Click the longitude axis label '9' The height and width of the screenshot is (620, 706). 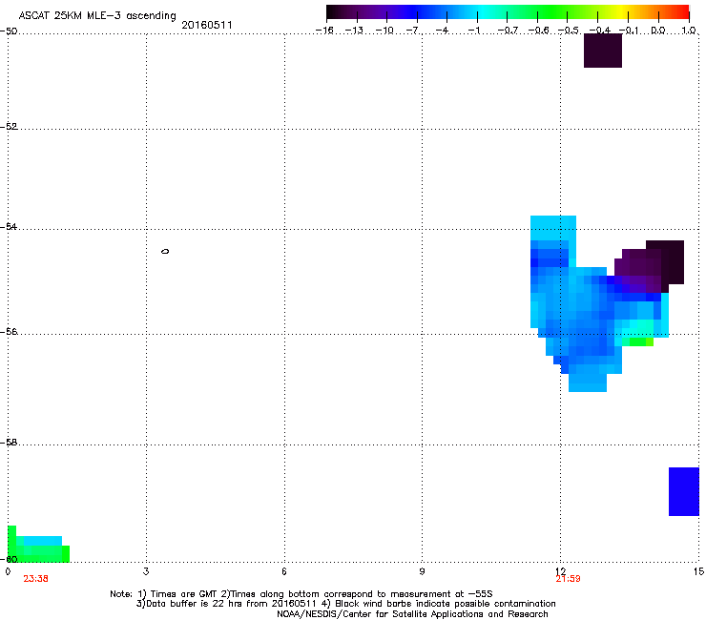pyautogui.click(x=422, y=571)
